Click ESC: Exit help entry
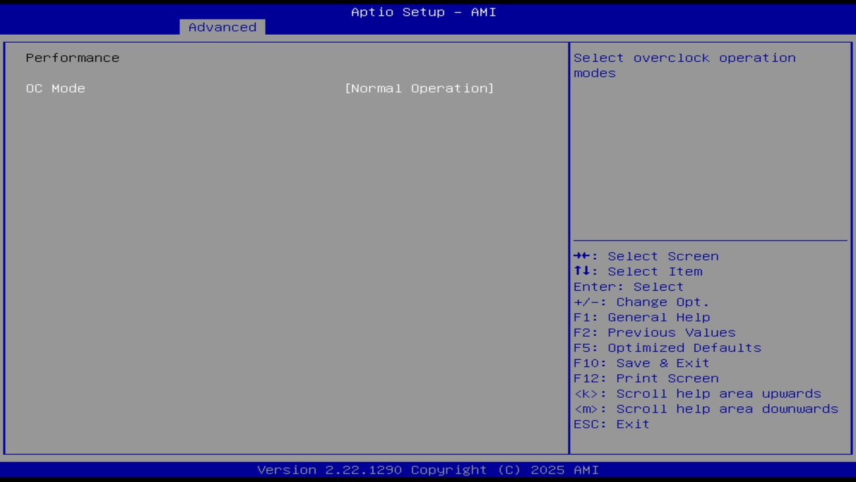 pyautogui.click(x=611, y=424)
